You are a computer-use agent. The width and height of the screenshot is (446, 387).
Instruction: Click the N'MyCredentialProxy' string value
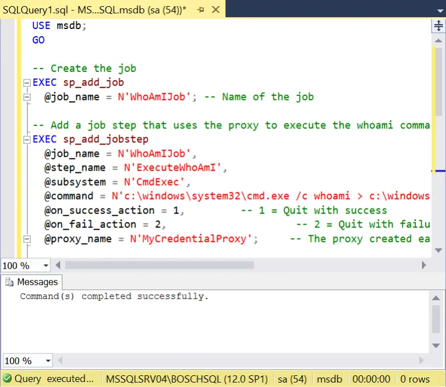191,239
